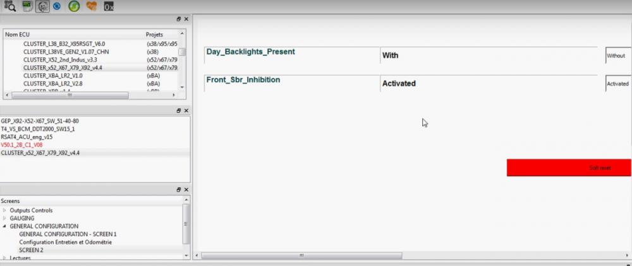Collapse the GENERAL CONFIGURATION tree node
Screen dimensions: 632x266
pyautogui.click(x=4, y=226)
